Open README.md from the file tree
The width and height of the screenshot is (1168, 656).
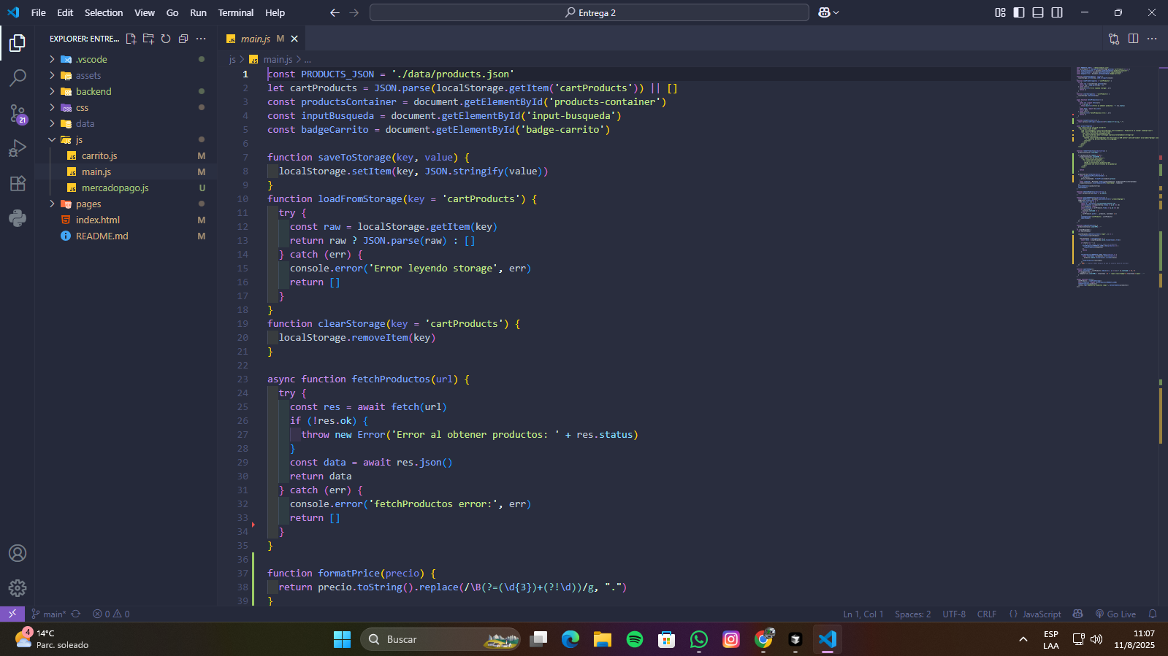pyautogui.click(x=126, y=236)
